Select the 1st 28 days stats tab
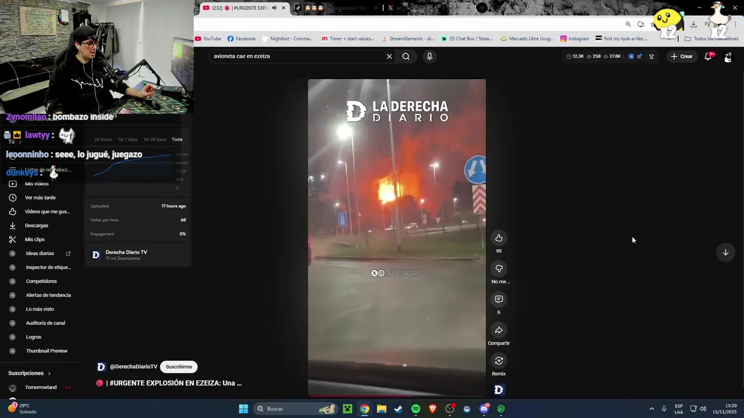Image resolution: width=744 pixels, height=418 pixels. coord(154,139)
